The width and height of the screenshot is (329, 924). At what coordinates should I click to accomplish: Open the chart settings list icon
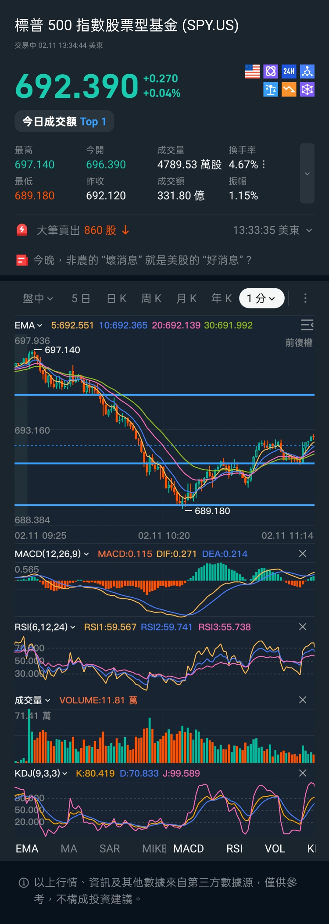point(307,325)
